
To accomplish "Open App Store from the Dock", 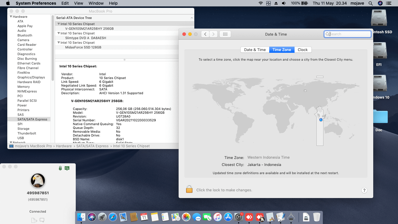I will tap(228, 217).
